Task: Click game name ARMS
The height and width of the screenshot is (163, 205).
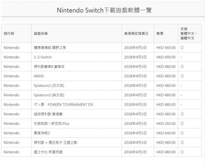Action: 39,76
